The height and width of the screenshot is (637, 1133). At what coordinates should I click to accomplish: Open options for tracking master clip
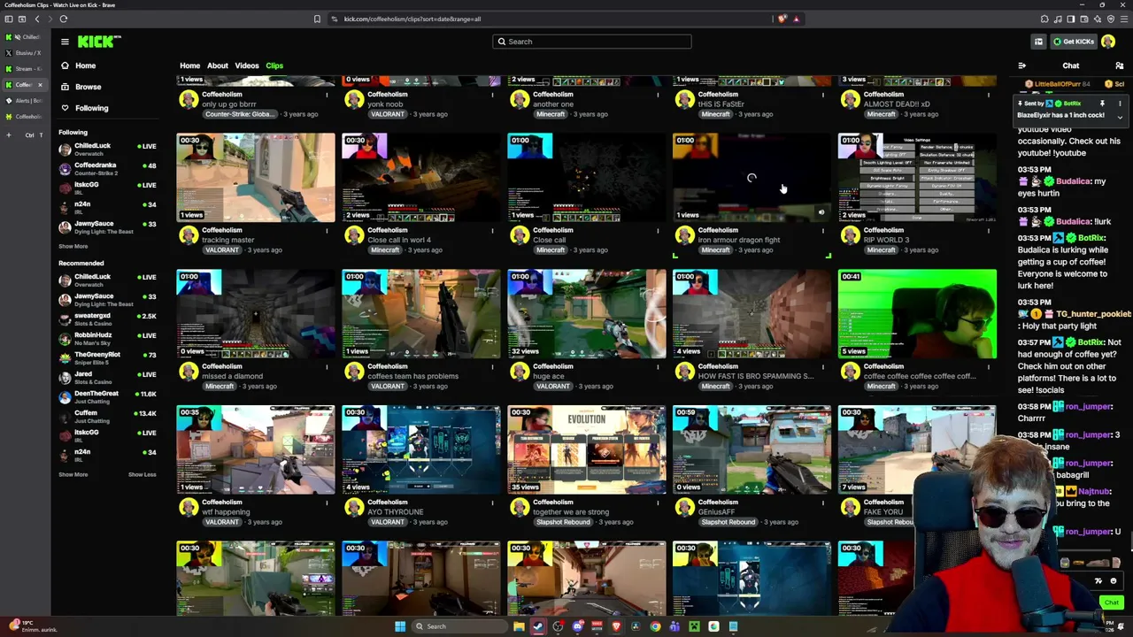coord(327,231)
